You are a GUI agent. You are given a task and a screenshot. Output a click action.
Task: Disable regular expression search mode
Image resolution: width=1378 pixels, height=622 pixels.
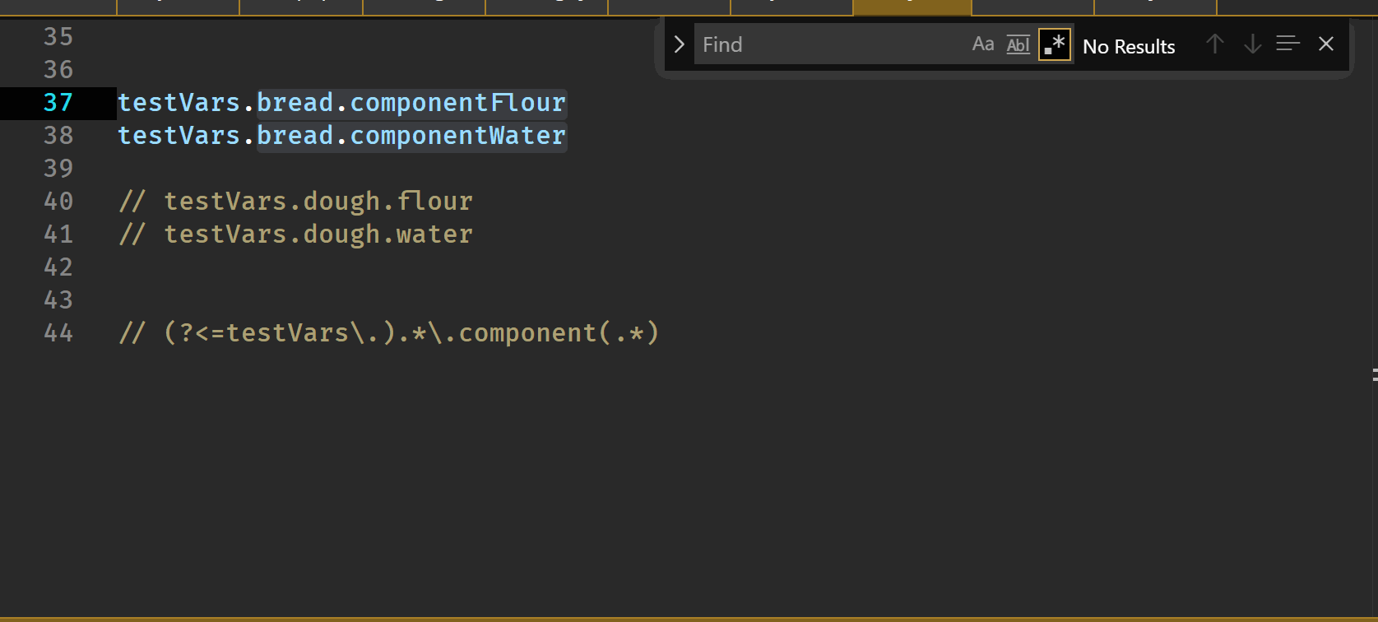pos(1054,45)
